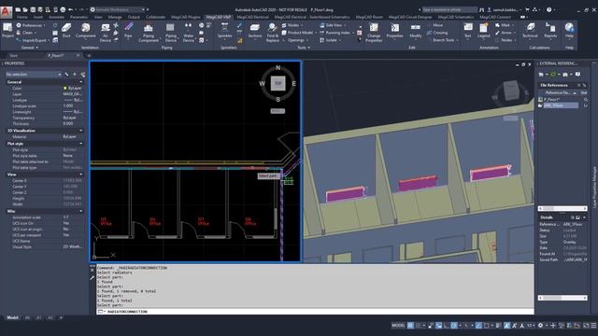598x336 pixels.
Task: Switch to the MagiCAD Room ribbon tab
Action: 369,17
